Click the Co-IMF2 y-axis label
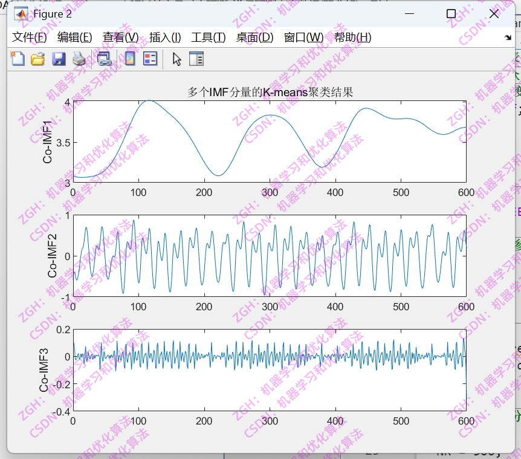Screen dimensions: 521x459 pos(52,256)
